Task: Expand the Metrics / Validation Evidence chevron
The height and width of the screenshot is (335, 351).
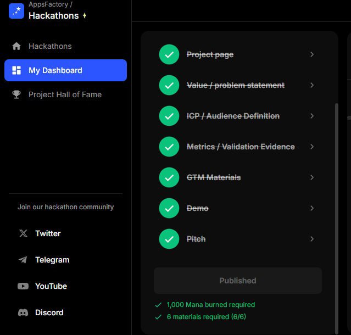Action: pos(312,147)
